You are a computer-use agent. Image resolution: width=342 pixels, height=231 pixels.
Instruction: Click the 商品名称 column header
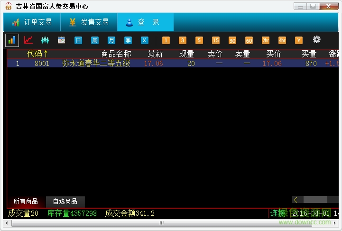coord(116,54)
